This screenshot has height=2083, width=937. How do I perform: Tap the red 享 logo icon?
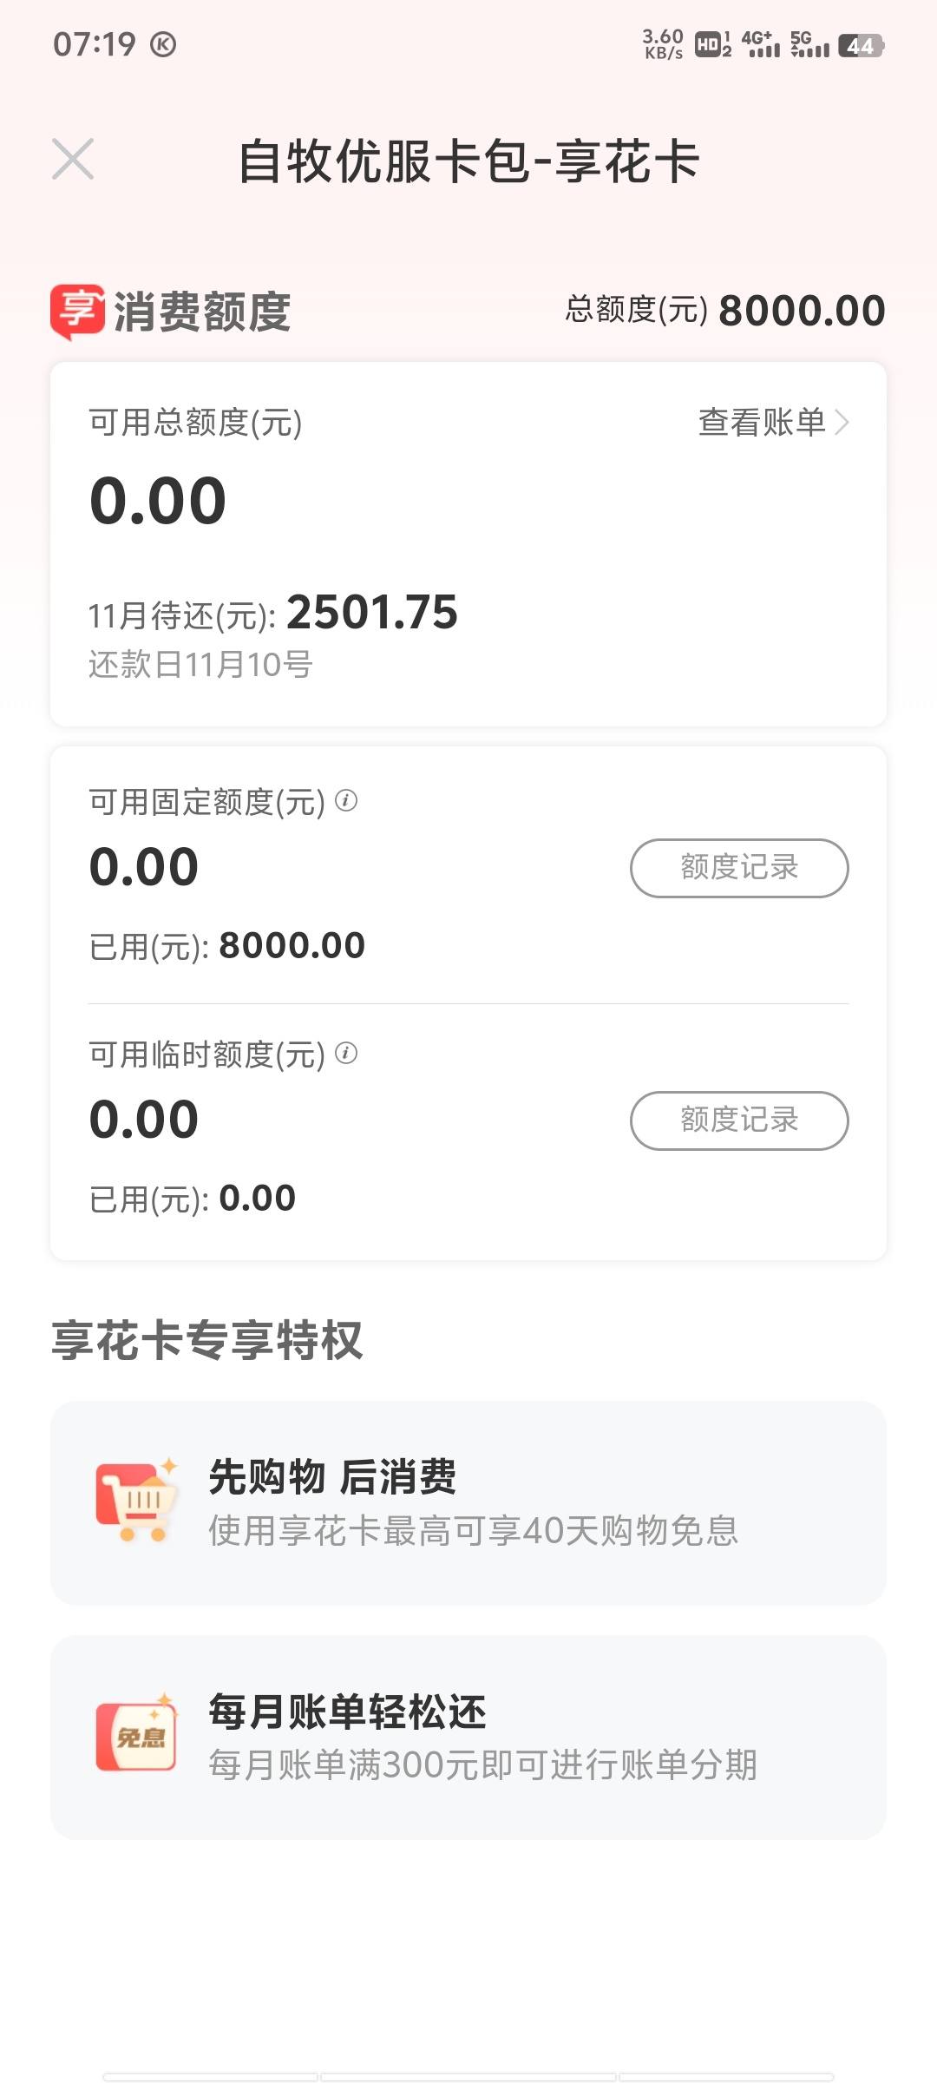click(x=77, y=312)
